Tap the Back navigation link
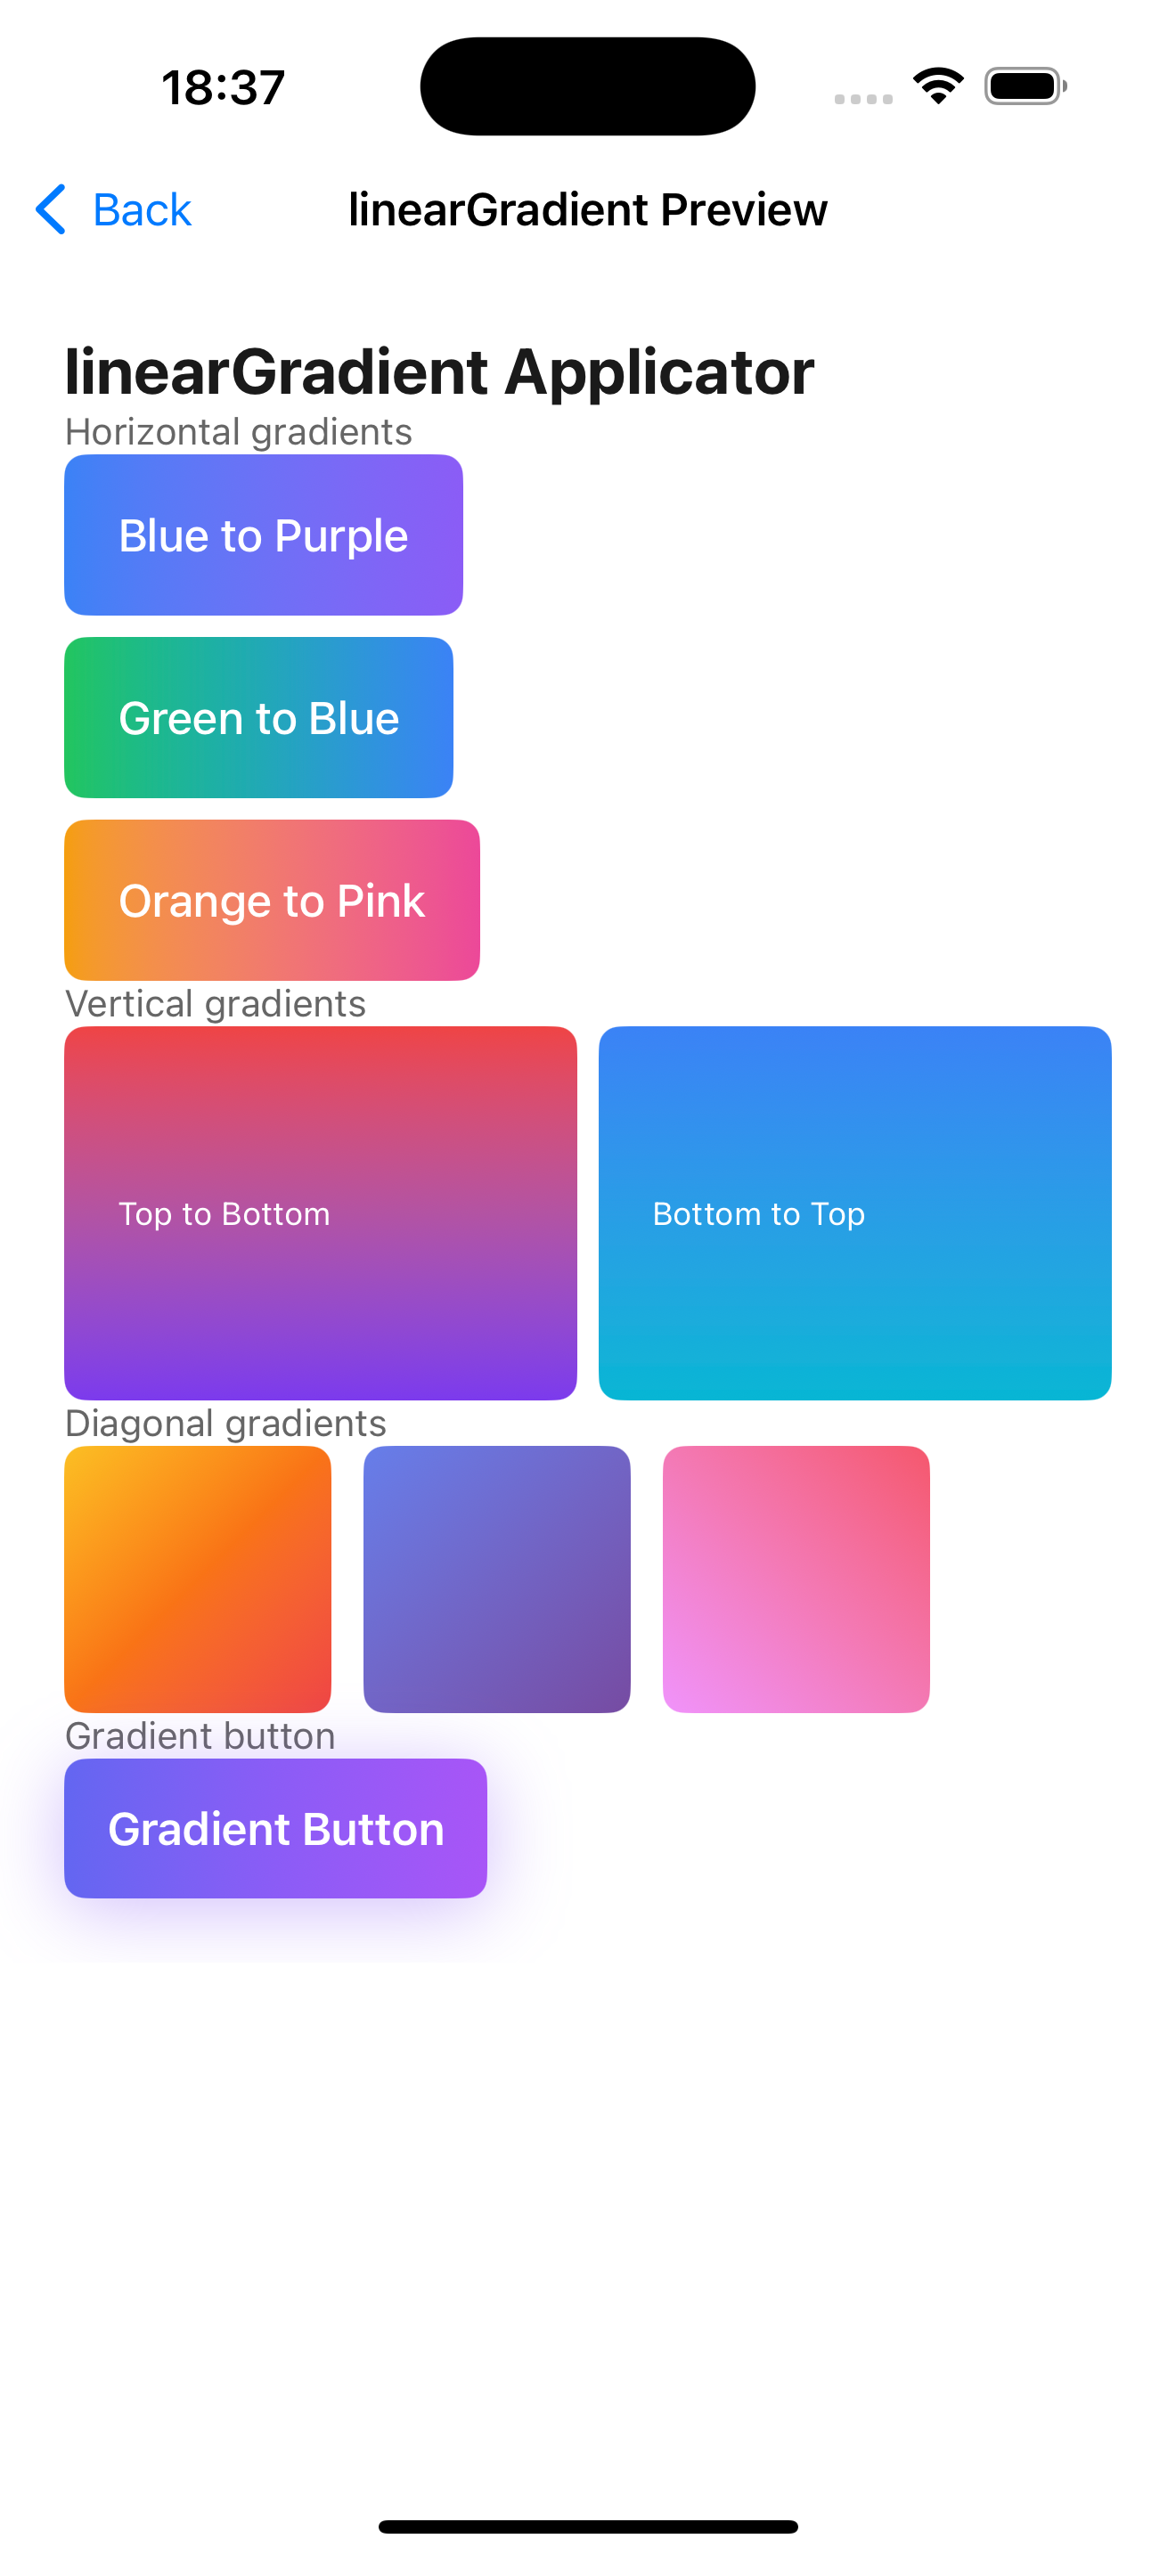Image resolution: width=1176 pixels, height=2555 pixels. (x=141, y=209)
